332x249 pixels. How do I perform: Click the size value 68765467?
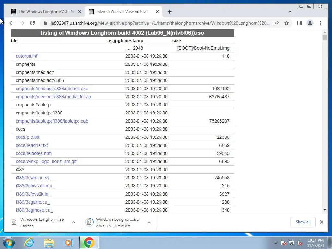[x=219, y=97]
